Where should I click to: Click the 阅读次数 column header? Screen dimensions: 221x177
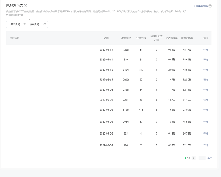click(x=126, y=38)
